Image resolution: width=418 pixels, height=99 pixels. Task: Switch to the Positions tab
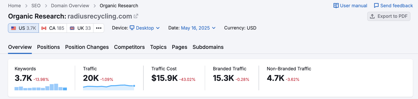[48, 47]
